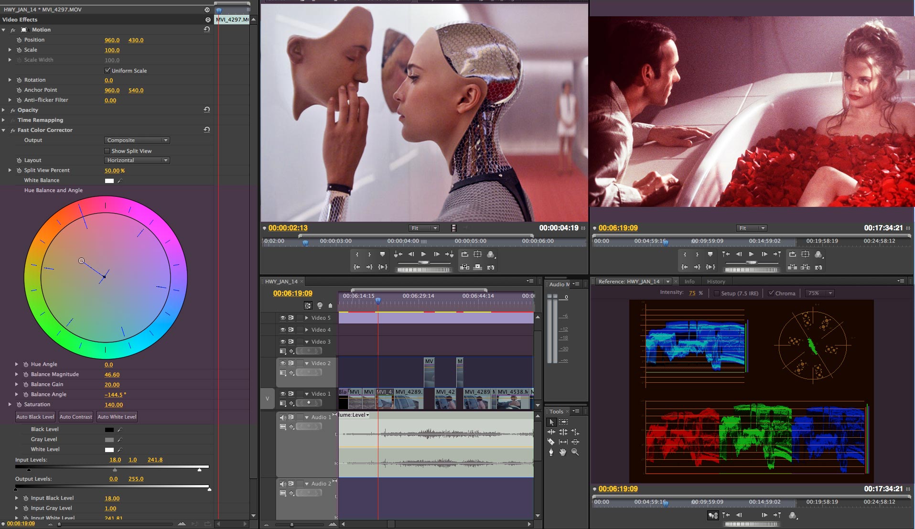Click Export Frame camera icon in source monitor
Image resolution: width=915 pixels, height=529 pixels.
coord(491,268)
